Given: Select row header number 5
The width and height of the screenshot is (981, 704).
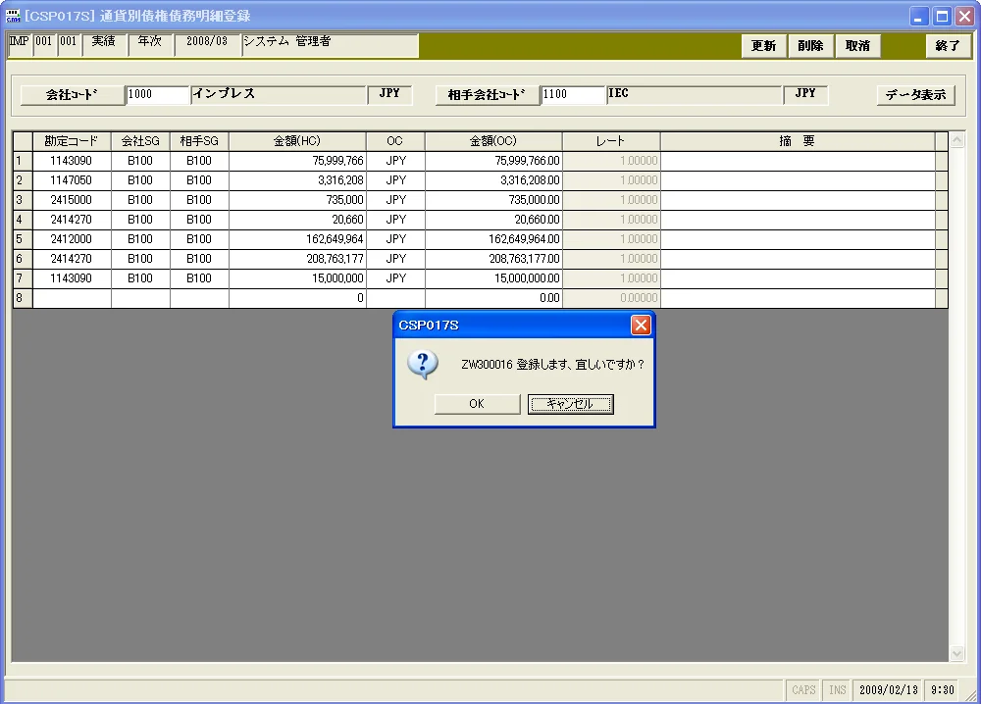Looking at the screenshot, I should (23, 239).
